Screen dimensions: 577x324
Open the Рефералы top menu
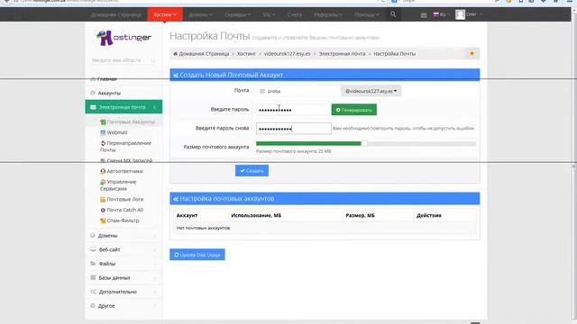tap(328, 14)
